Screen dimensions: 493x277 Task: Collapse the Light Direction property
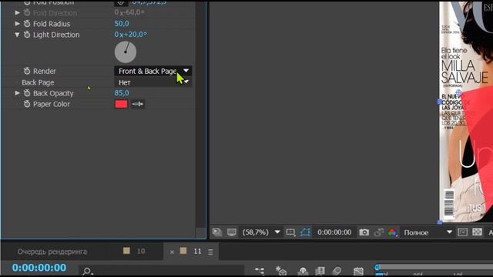tap(17, 35)
